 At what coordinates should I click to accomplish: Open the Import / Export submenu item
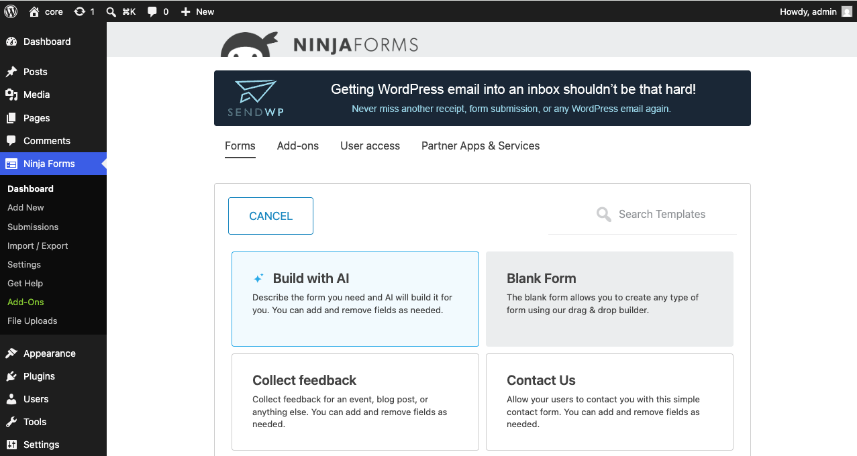[38, 245]
